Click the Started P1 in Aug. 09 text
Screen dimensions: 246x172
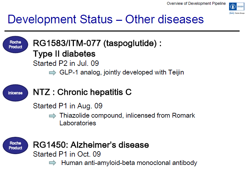pos(67,106)
